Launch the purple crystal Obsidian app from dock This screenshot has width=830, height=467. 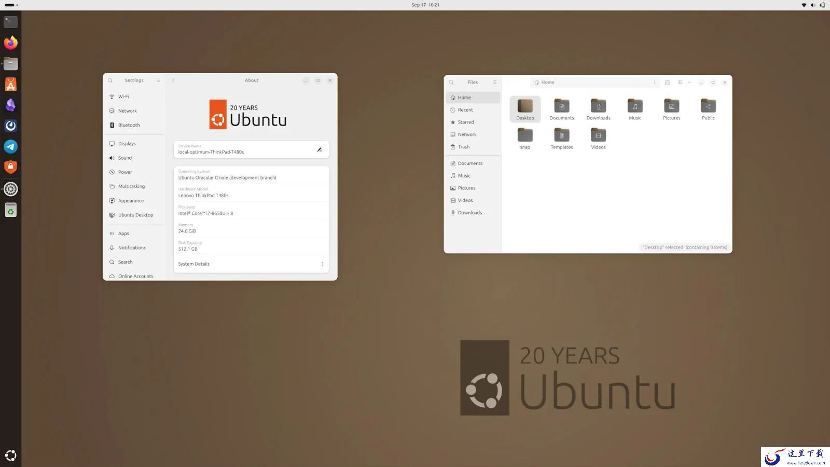point(10,105)
